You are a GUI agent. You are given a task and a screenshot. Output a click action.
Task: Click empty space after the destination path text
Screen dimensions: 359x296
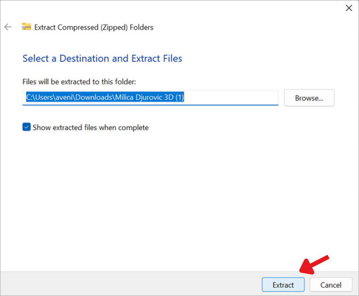click(x=230, y=97)
